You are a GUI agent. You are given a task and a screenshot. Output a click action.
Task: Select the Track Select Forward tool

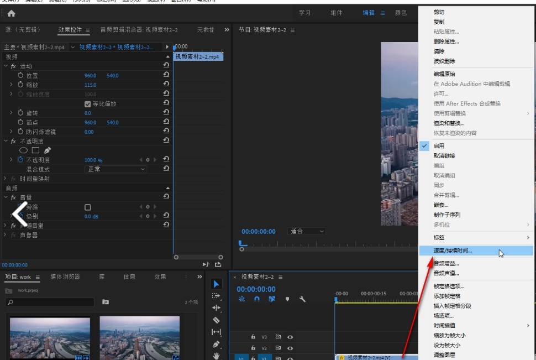(x=216, y=296)
